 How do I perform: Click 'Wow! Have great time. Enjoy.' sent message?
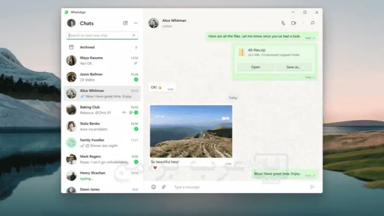(x=284, y=174)
